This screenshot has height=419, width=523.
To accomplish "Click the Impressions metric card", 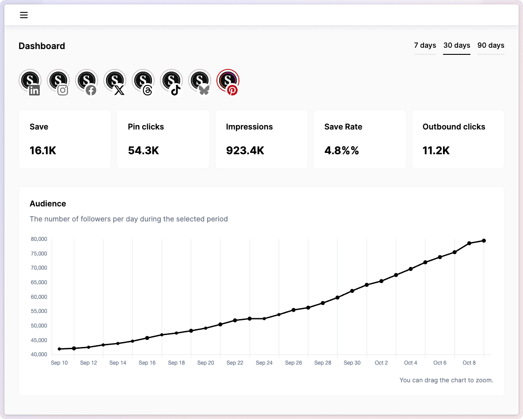I will 261,139.
